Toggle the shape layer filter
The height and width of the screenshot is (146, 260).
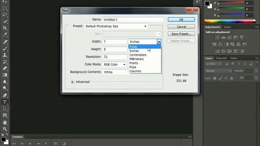click(x=245, y=64)
